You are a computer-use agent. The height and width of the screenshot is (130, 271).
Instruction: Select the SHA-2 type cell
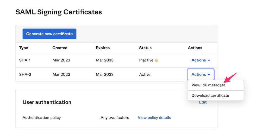25,74
